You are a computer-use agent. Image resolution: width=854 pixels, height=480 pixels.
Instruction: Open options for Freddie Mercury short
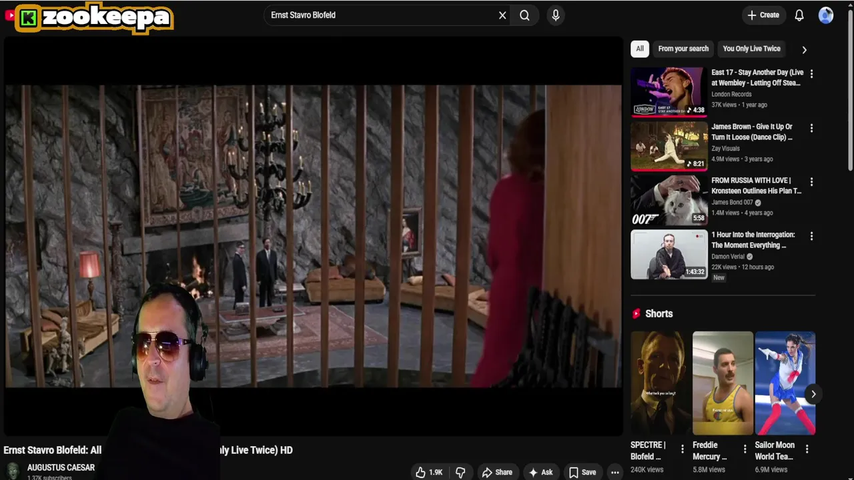745,449
